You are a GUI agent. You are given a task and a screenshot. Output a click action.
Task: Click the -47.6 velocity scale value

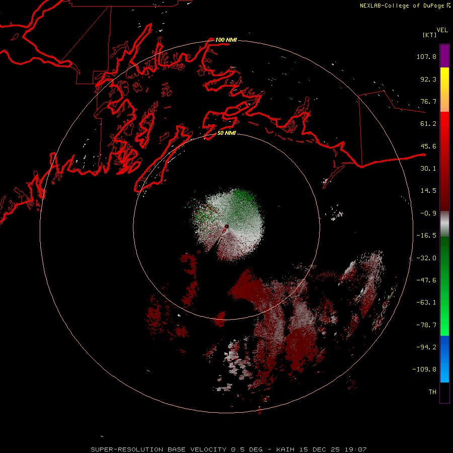(426, 280)
